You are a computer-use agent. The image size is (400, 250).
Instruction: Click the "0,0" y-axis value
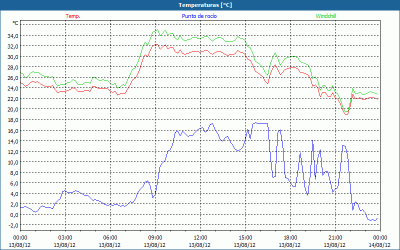coord(14,214)
